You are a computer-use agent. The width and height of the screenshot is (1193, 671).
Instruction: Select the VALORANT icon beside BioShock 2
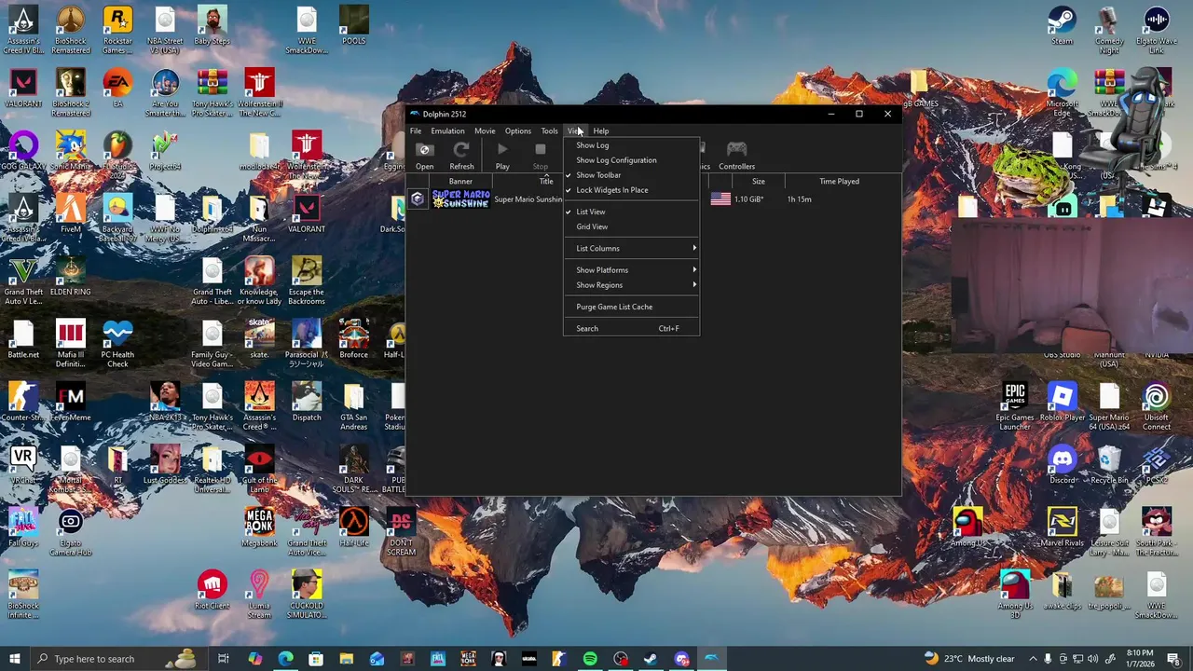23,89
